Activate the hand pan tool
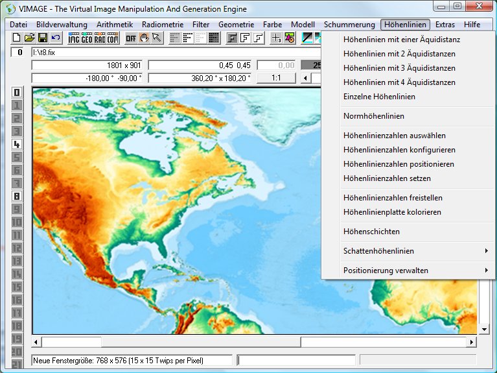This screenshot has height=373, width=497. 144,38
